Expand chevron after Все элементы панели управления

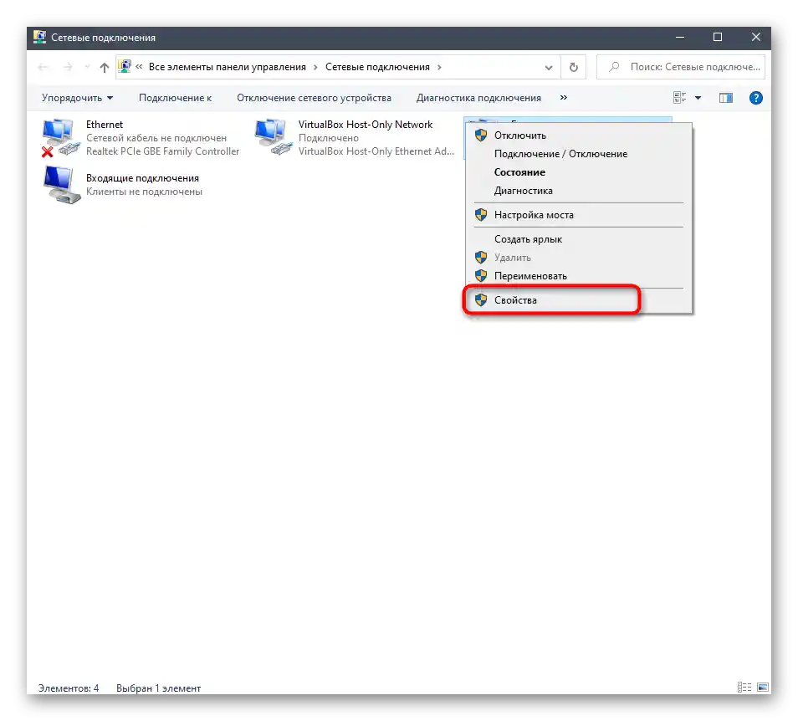[x=315, y=67]
